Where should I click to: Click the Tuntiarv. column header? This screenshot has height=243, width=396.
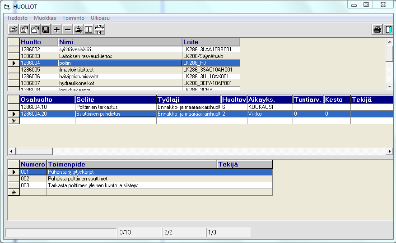(x=308, y=99)
